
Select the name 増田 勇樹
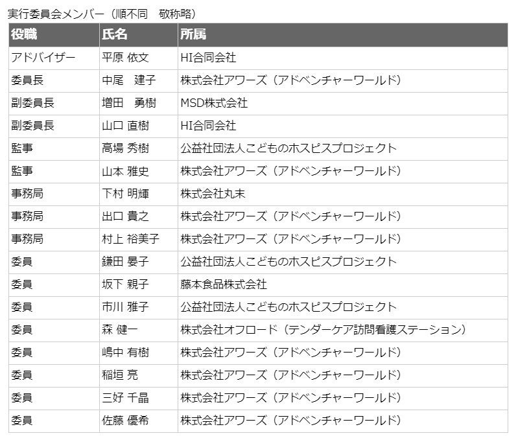pos(129,103)
